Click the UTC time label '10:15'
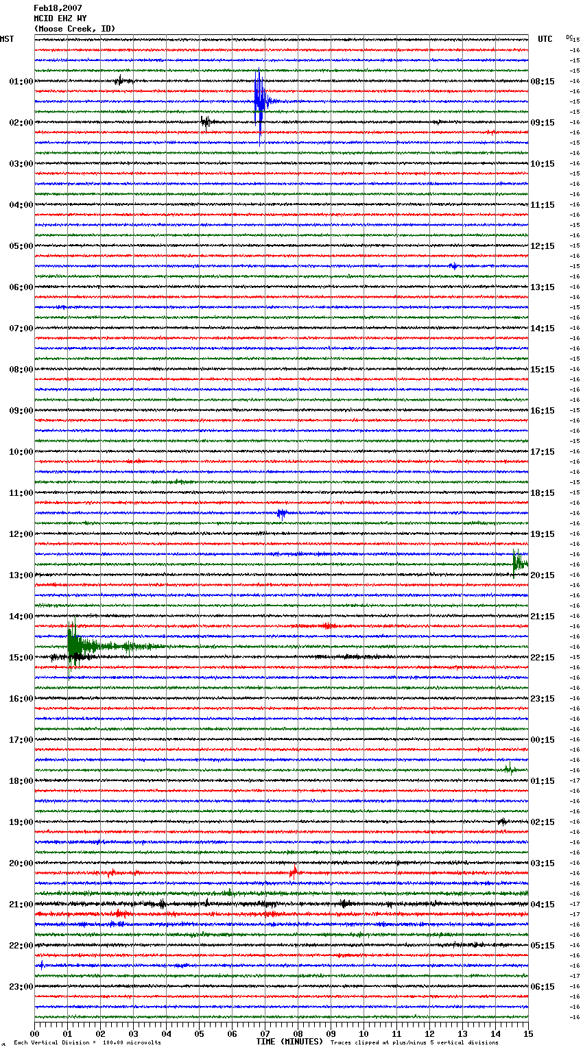 pyautogui.click(x=543, y=164)
